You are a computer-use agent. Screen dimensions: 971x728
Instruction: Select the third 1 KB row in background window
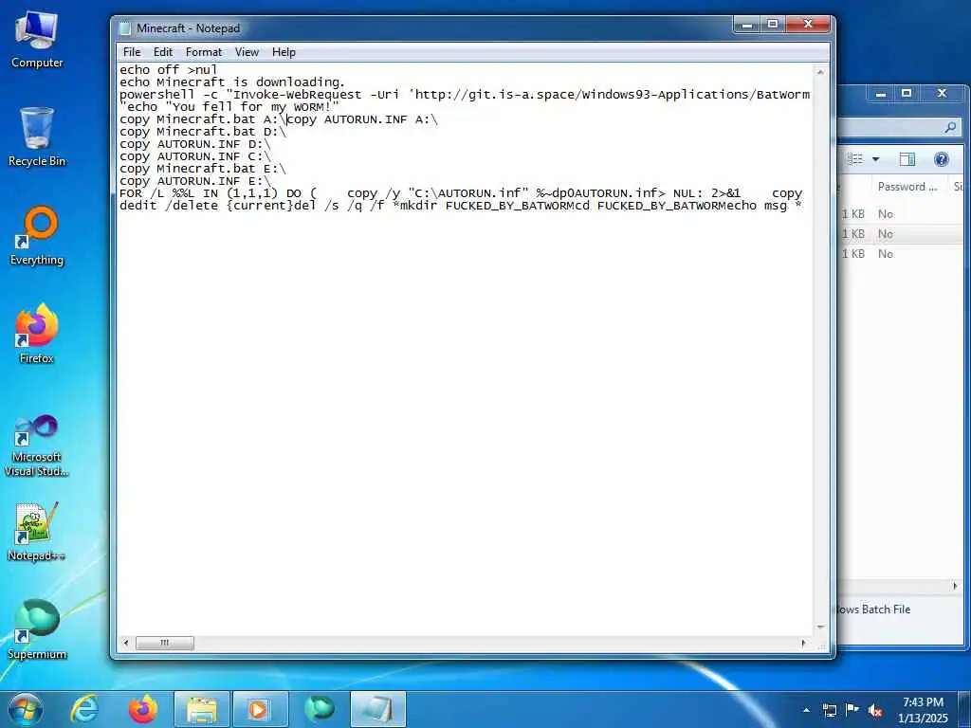coord(901,254)
